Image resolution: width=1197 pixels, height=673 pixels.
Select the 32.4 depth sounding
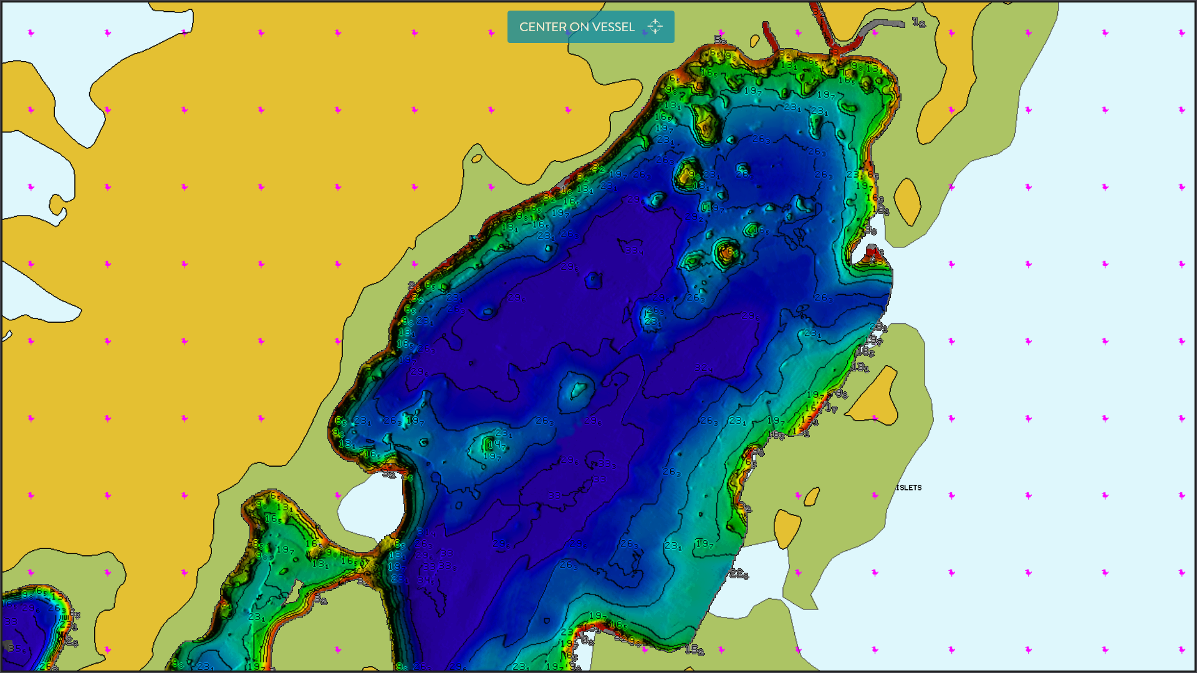703,368
